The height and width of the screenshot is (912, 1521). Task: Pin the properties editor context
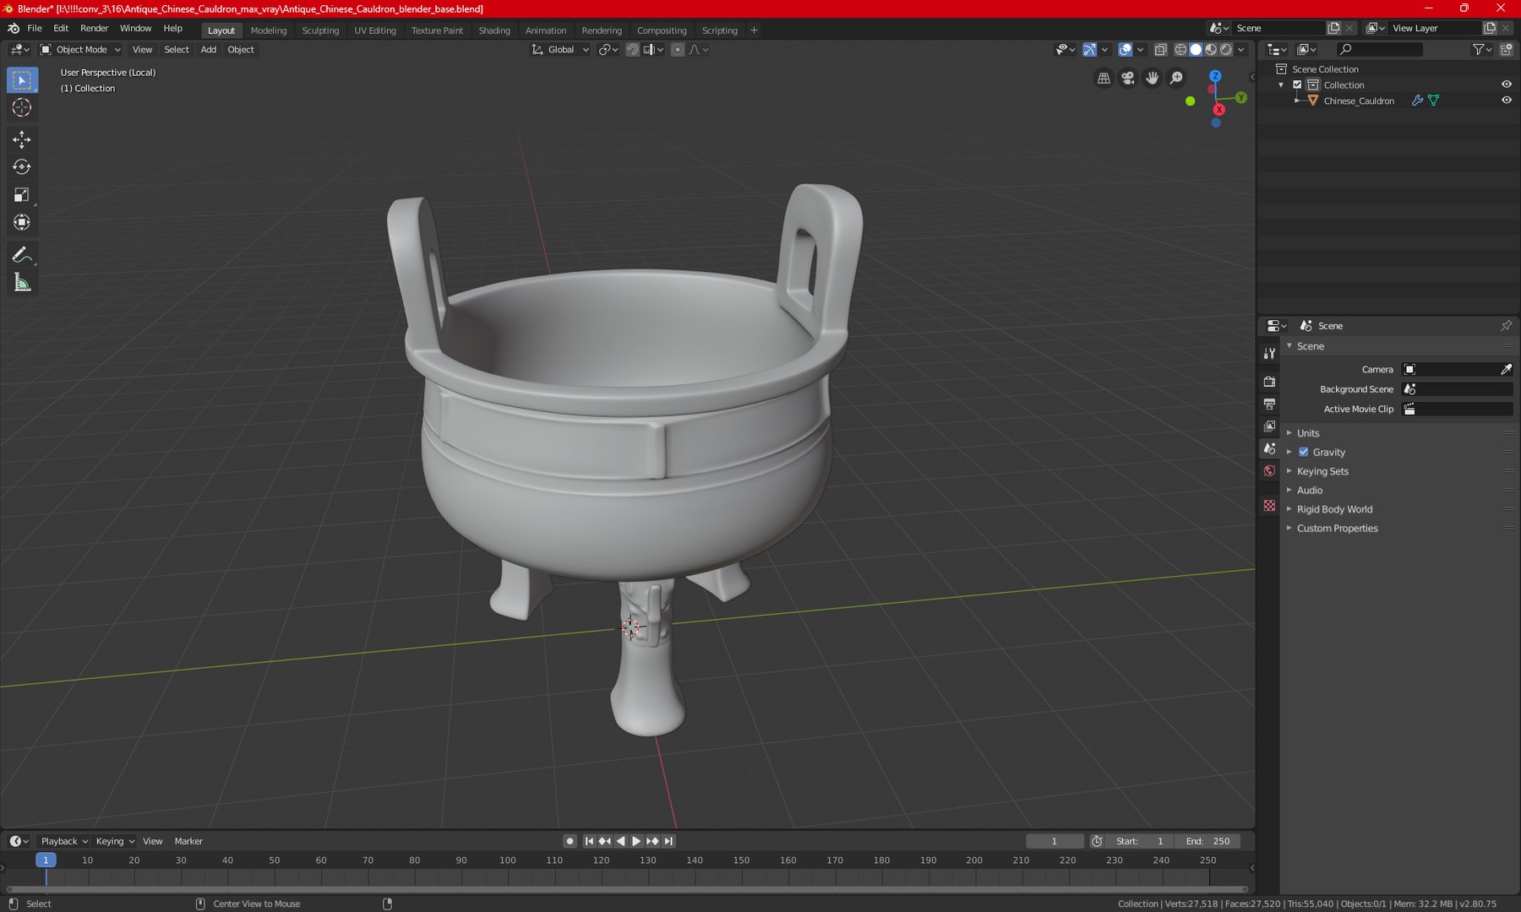(x=1506, y=326)
